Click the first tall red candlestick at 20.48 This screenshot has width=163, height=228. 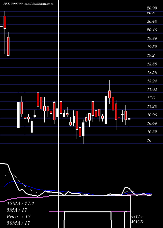[x=5, y=22]
